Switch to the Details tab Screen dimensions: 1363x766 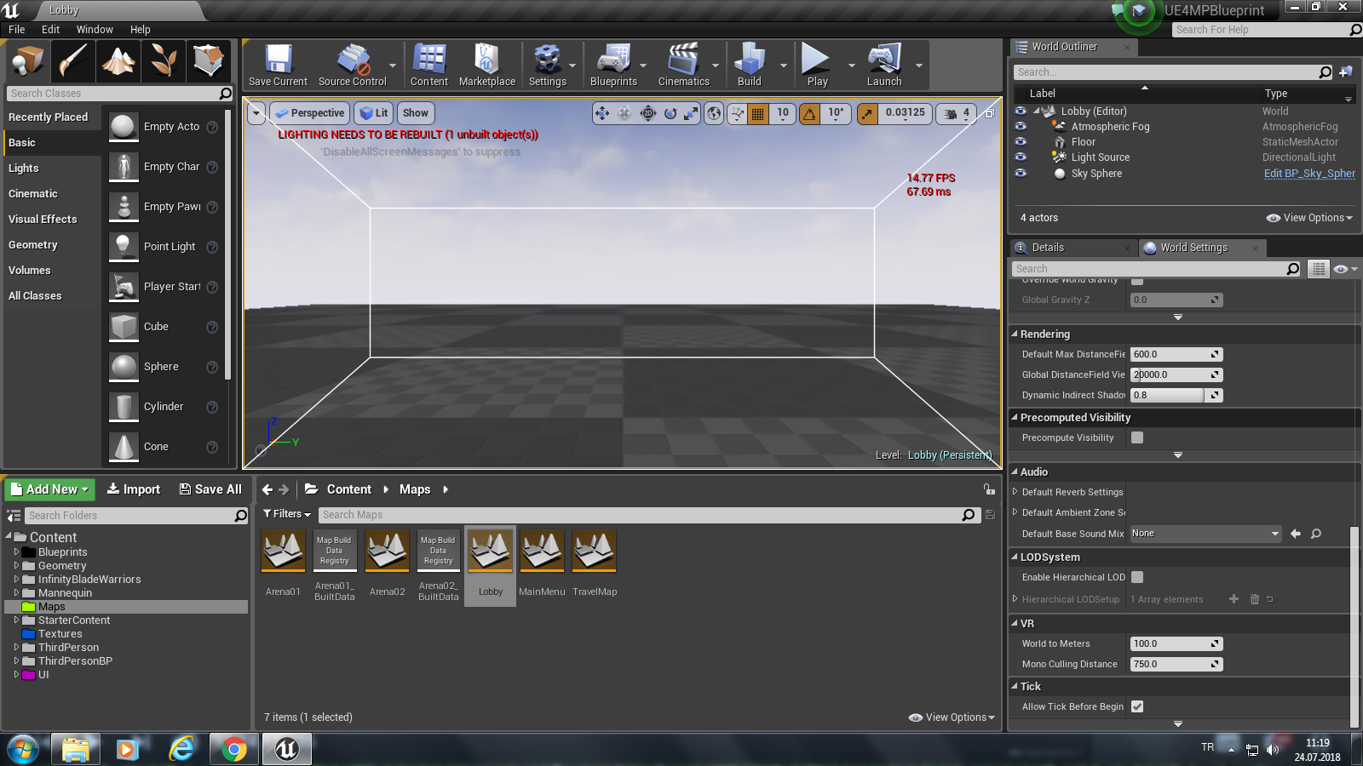pyautogui.click(x=1048, y=248)
